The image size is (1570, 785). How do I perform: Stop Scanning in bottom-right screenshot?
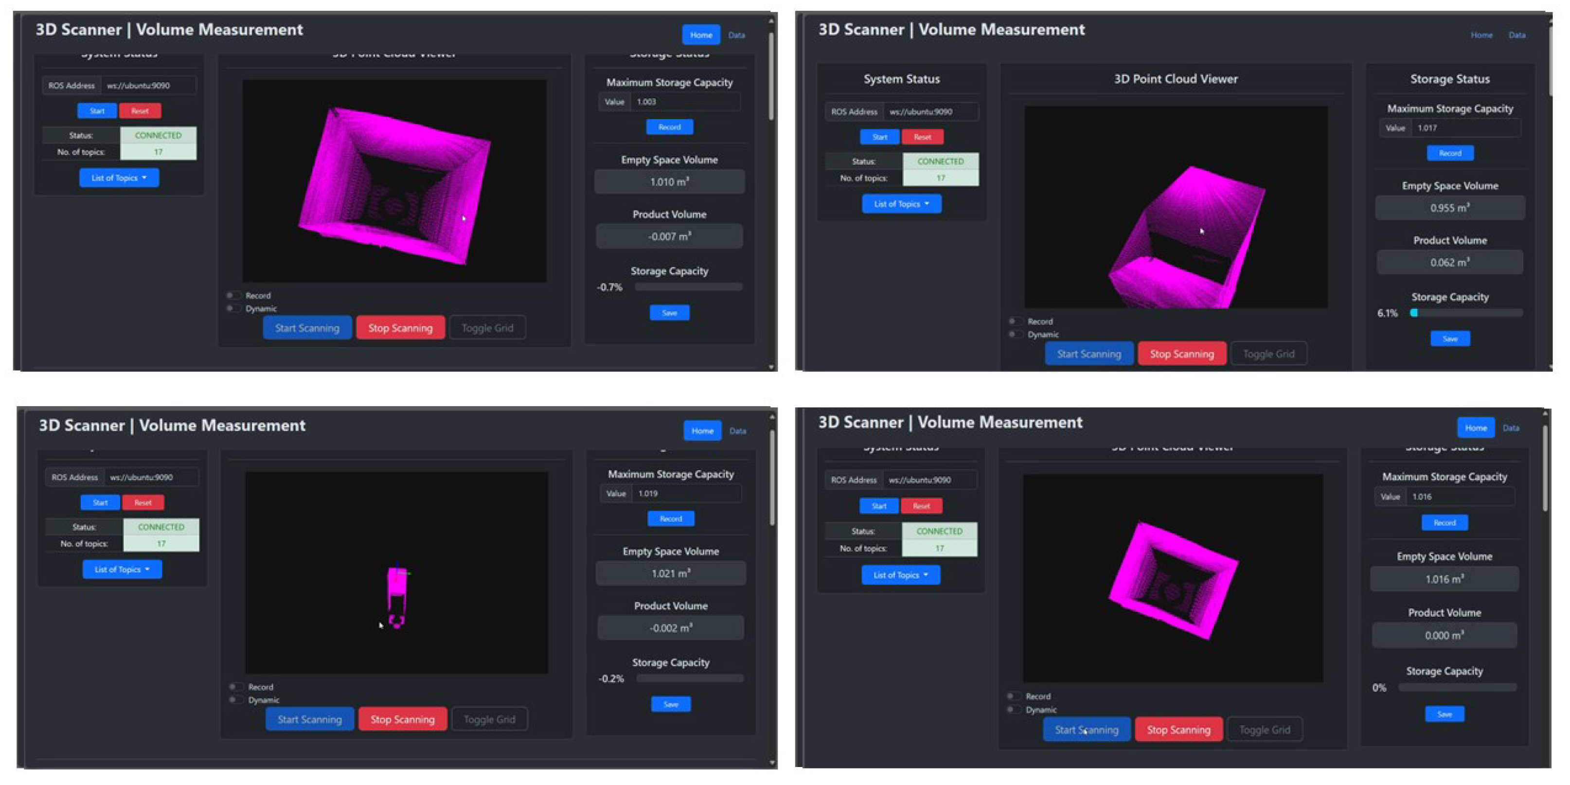pos(1179,730)
